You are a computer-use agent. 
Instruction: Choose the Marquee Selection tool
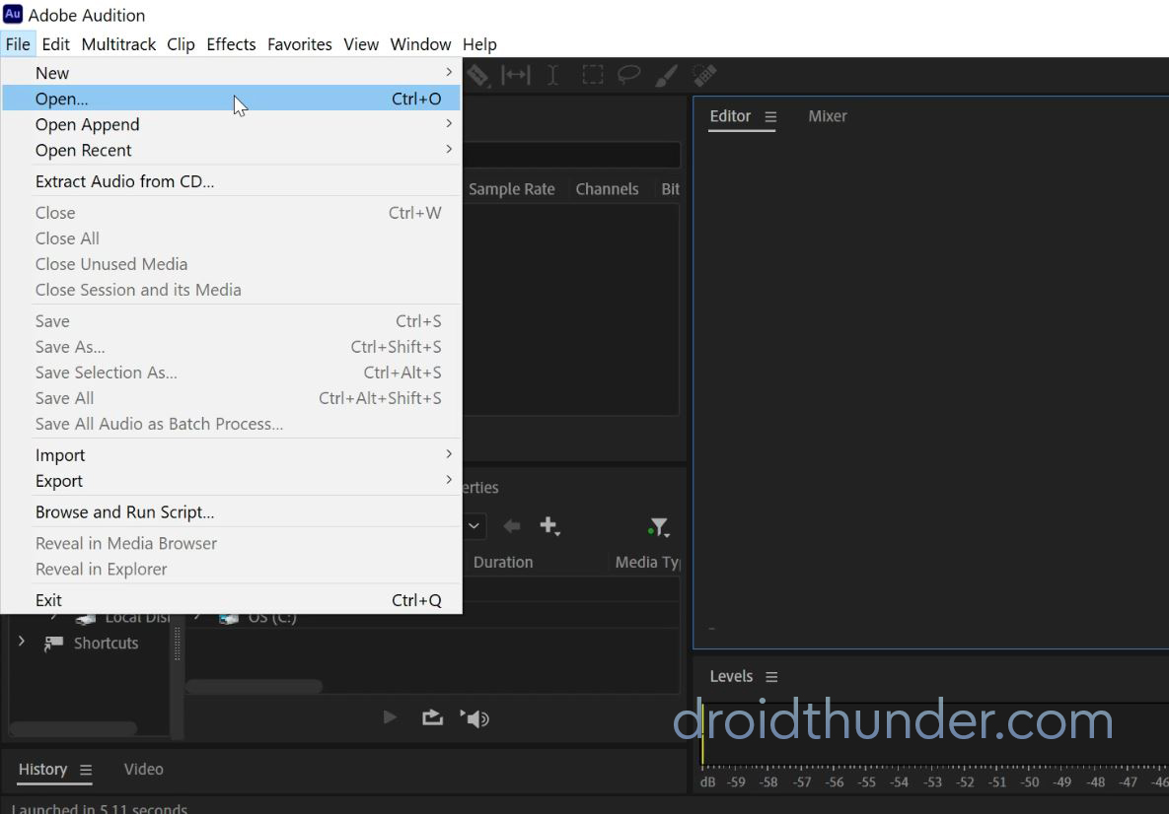pyautogui.click(x=592, y=76)
